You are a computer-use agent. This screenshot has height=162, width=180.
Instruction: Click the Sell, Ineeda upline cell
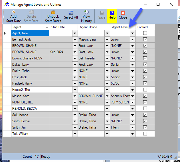(x=91, y=58)
